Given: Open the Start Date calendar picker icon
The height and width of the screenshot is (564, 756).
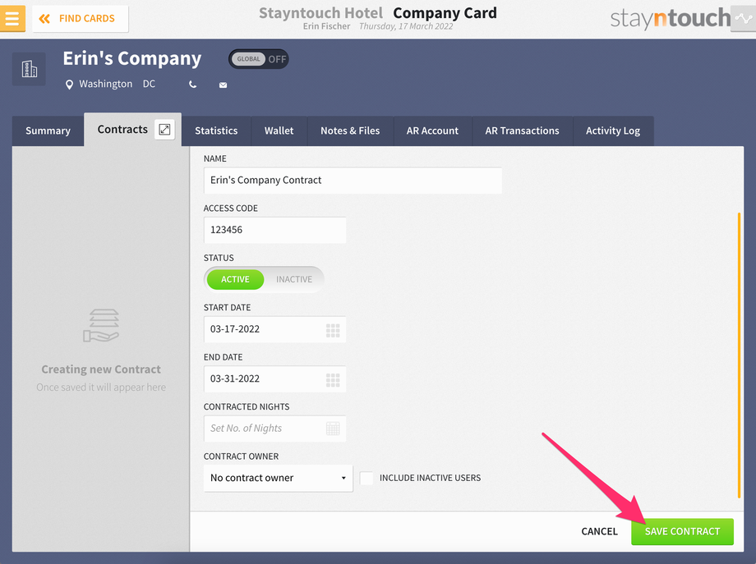Looking at the screenshot, I should pos(333,330).
